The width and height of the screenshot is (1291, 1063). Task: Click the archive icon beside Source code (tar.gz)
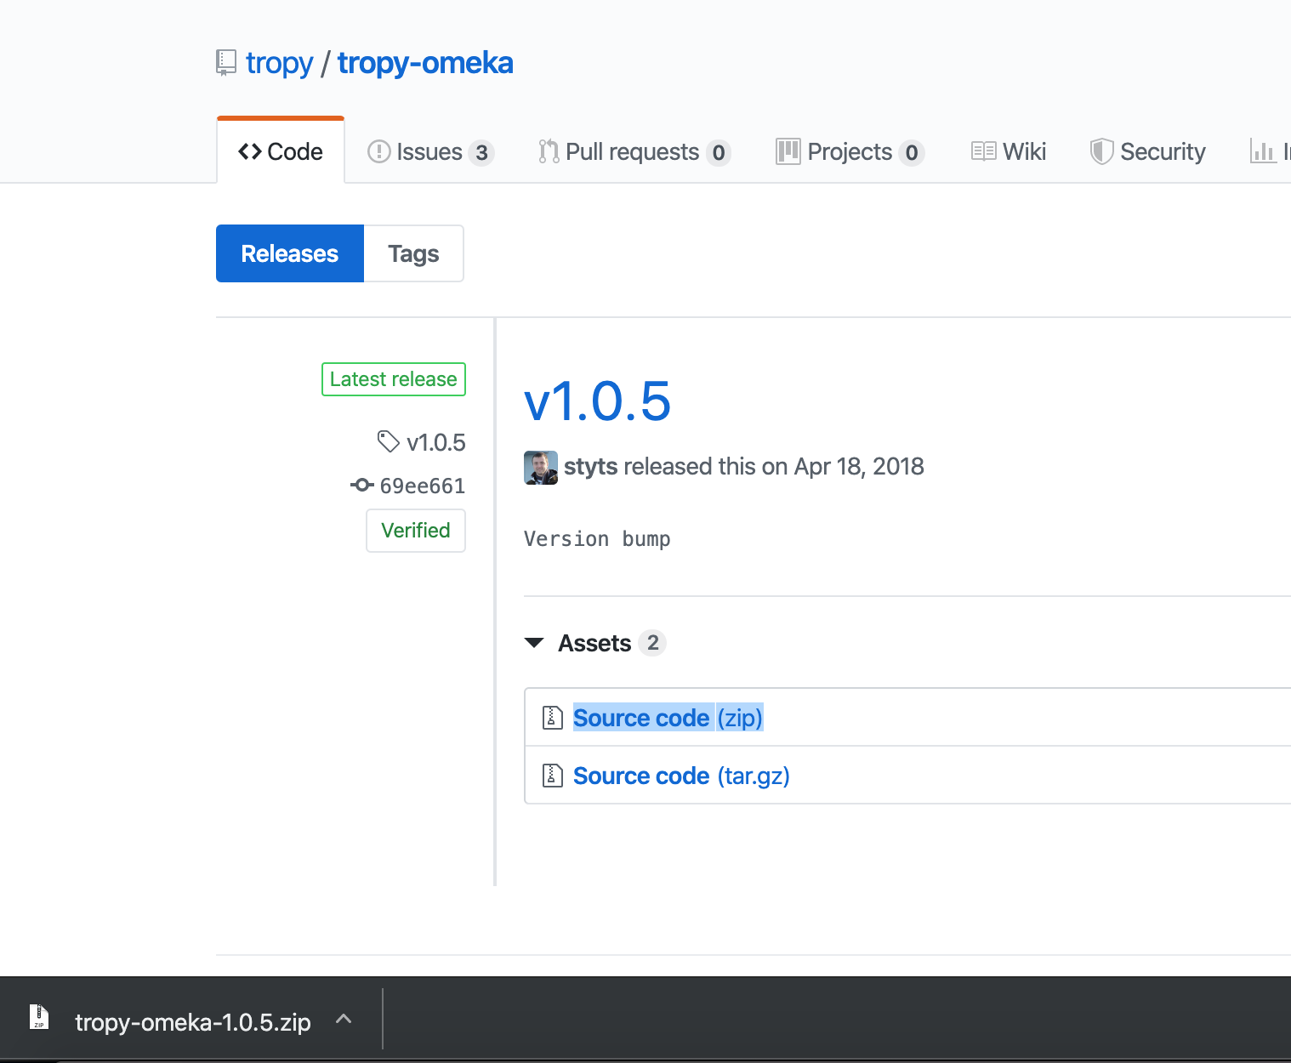click(553, 776)
